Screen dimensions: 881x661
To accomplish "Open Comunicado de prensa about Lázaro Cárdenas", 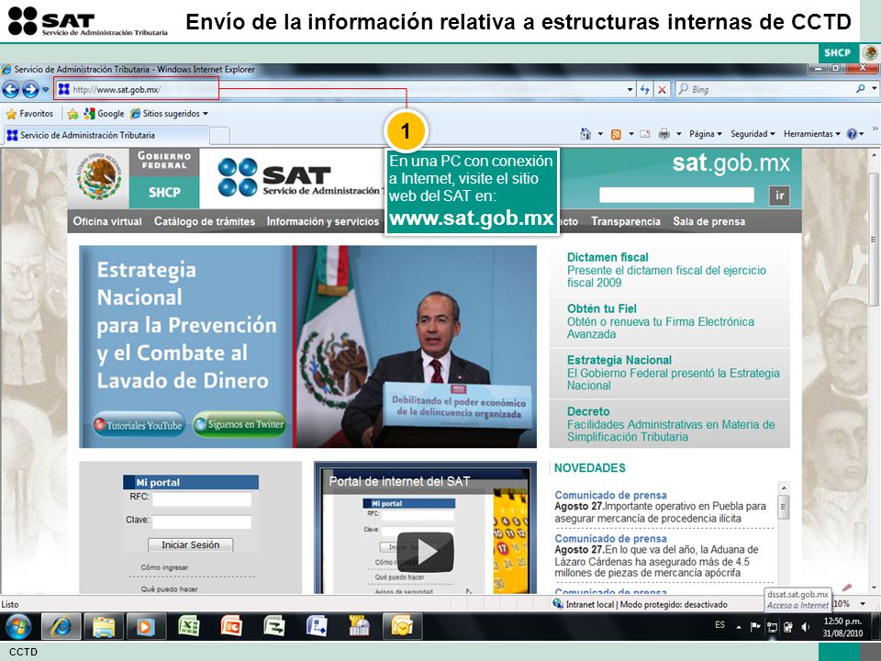I will [x=611, y=539].
